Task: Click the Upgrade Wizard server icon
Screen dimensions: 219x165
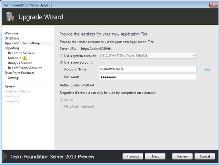Action: click(10, 17)
